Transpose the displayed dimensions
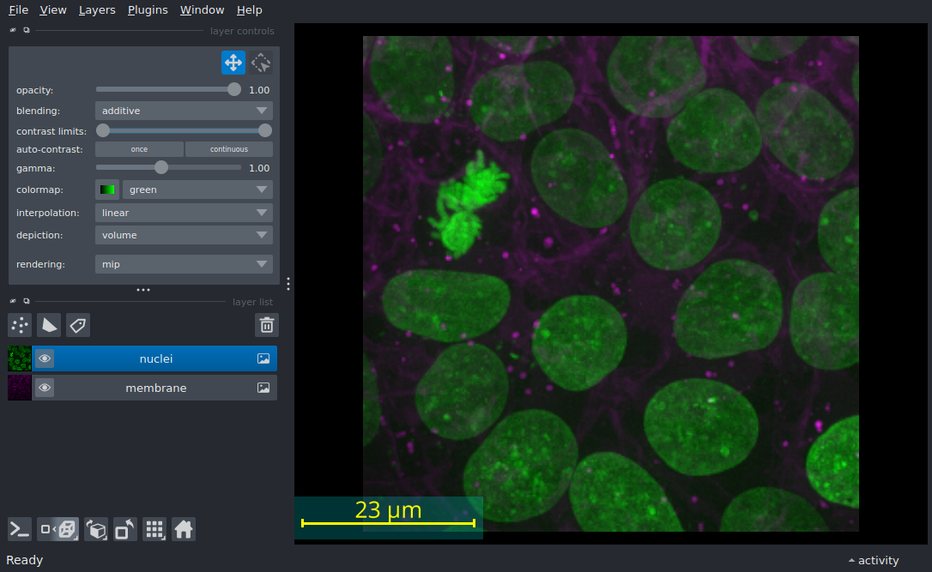Viewport: 932px width, 572px height. click(x=124, y=529)
